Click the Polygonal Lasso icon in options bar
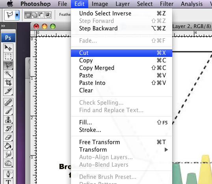This screenshot has height=184, width=212. tap(9, 15)
